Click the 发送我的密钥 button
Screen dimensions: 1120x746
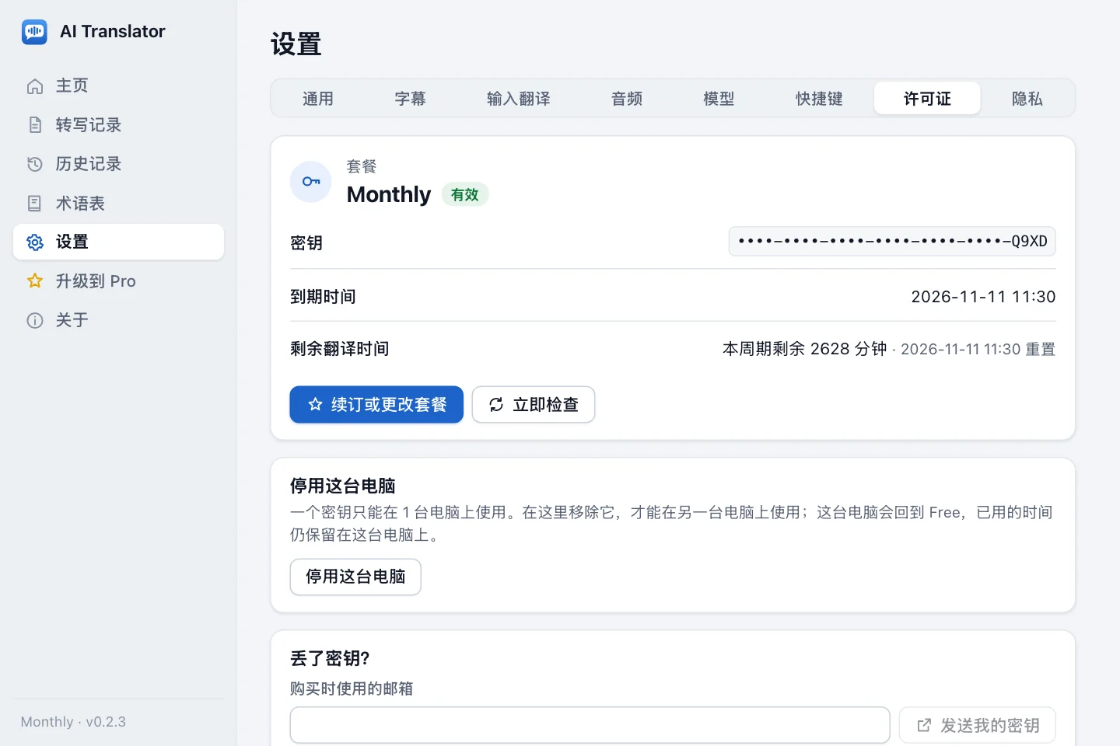point(978,726)
